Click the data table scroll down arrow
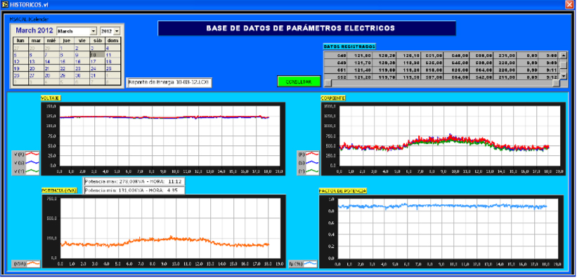Image resolution: width=577 pixels, height=278 pixels. coord(564,75)
